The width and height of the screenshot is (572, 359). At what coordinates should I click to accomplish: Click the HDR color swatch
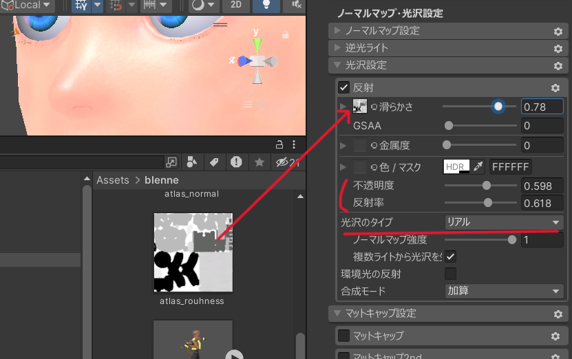tap(456, 166)
